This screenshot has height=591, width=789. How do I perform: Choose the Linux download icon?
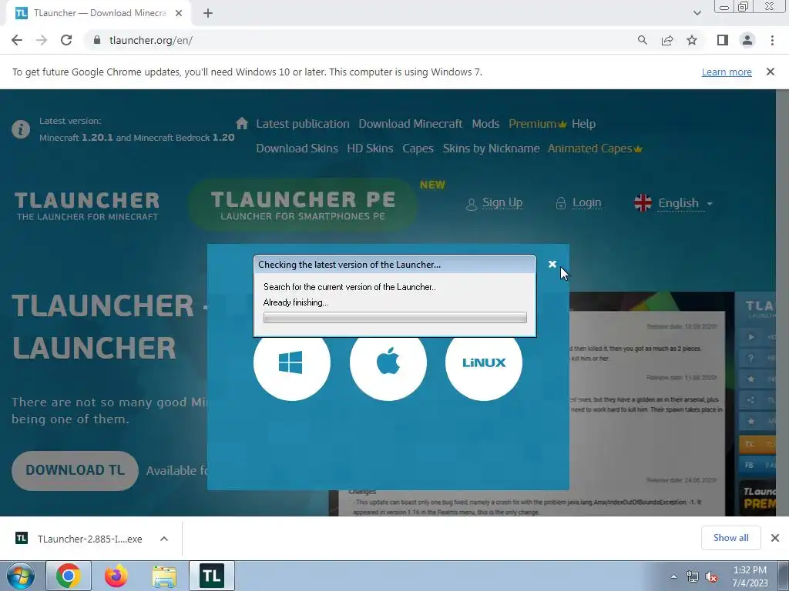pos(484,363)
